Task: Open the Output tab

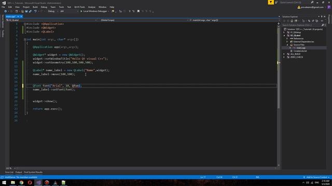Action: point(19,172)
